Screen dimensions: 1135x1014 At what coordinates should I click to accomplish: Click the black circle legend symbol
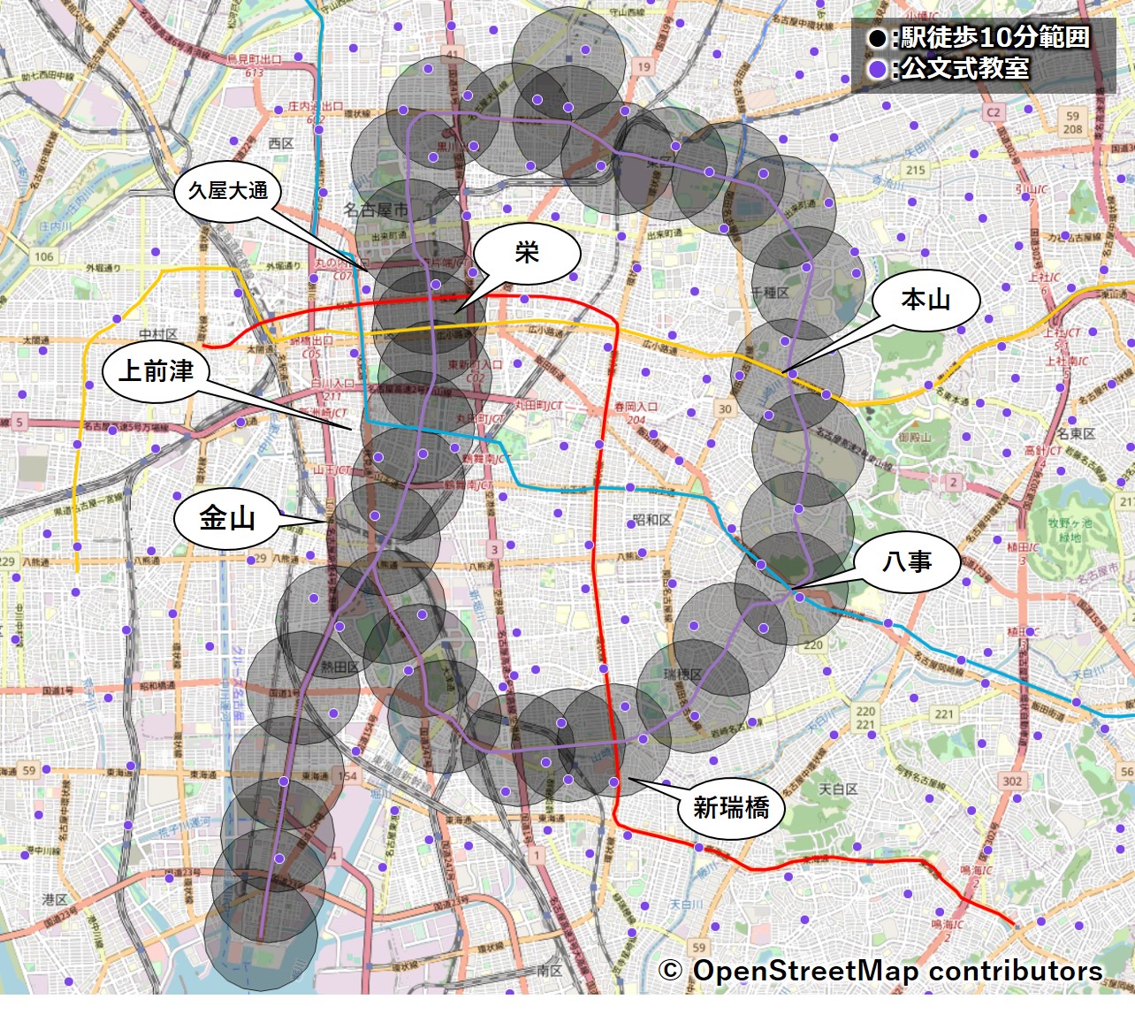(x=877, y=39)
